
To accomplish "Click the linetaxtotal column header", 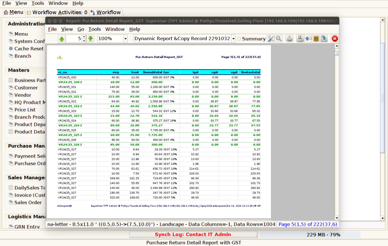I will [250, 72].
